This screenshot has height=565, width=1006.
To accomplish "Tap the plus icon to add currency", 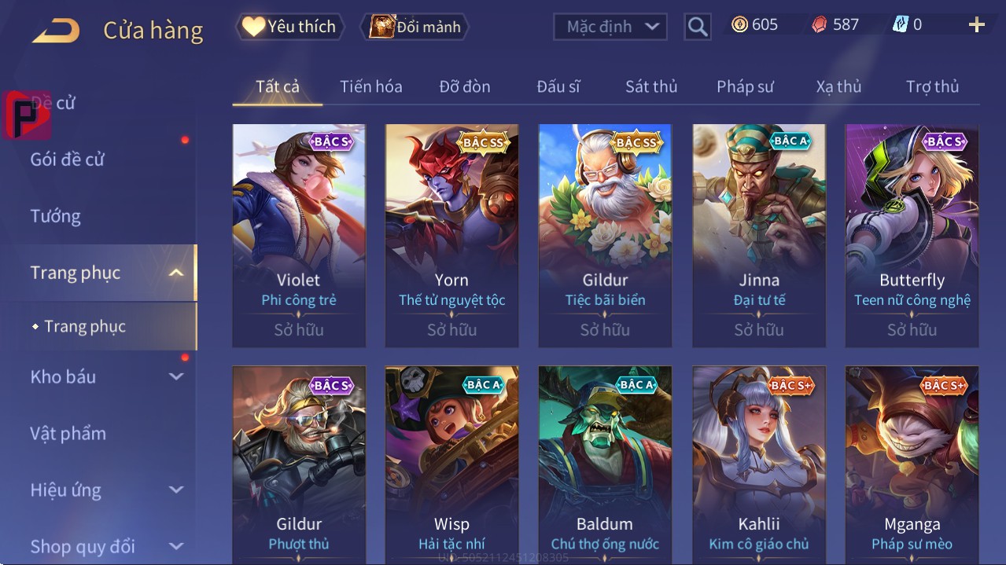I will pos(977,25).
